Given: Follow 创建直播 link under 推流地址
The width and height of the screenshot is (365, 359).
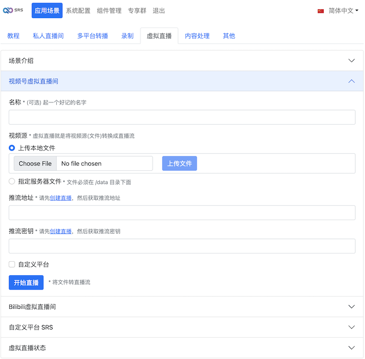Looking at the screenshot, I should [x=60, y=198].
